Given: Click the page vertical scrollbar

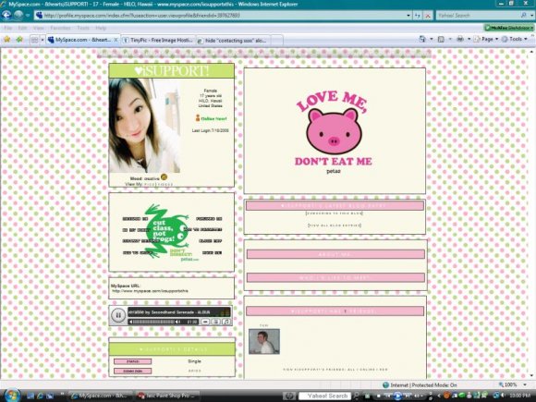Looking at the screenshot, I should [x=532, y=213].
